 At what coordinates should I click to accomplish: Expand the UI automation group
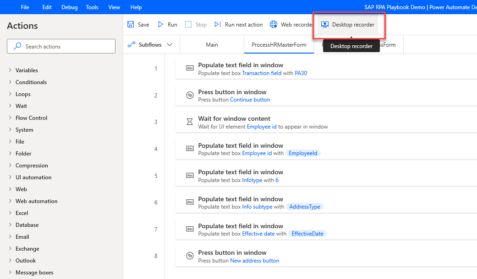click(10, 177)
